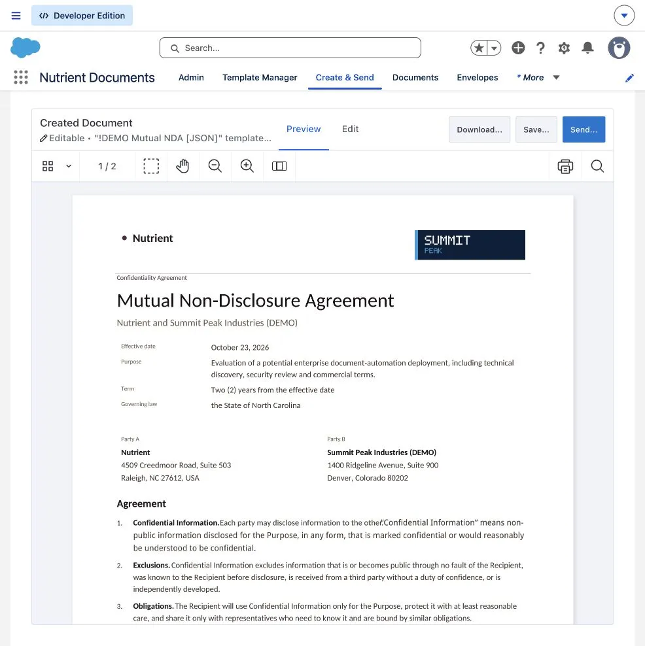The width and height of the screenshot is (645, 646).
Task: Click 'Two (2) years from the effective date'
Action: 272,390
